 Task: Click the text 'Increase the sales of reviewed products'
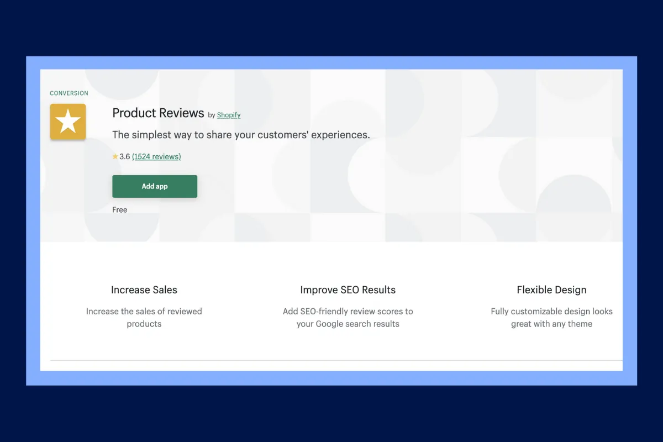[x=144, y=318]
